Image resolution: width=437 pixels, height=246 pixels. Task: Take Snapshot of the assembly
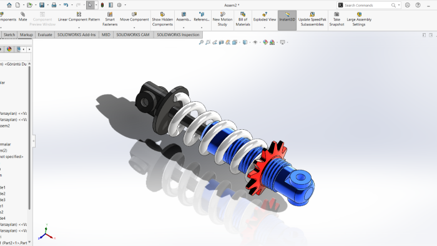pyautogui.click(x=336, y=19)
